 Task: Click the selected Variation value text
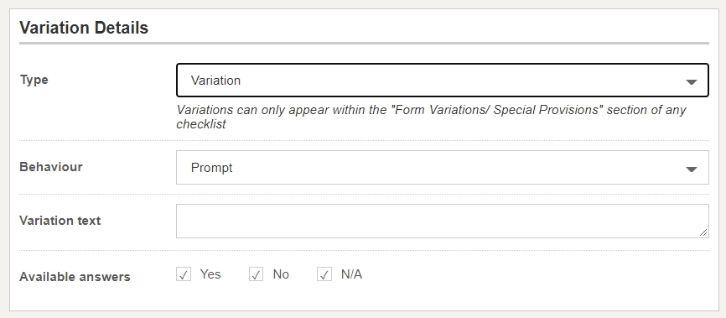pos(215,81)
